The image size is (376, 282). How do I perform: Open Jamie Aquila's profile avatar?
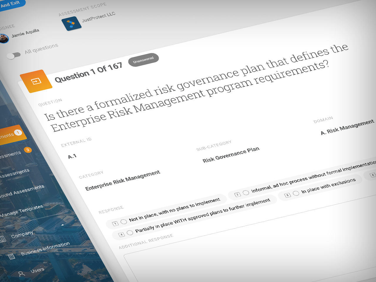coord(4,39)
